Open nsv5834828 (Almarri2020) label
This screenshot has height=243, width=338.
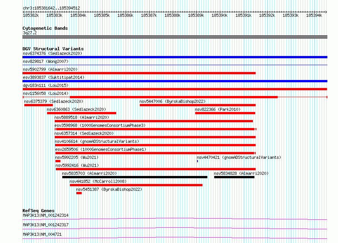[241, 173]
